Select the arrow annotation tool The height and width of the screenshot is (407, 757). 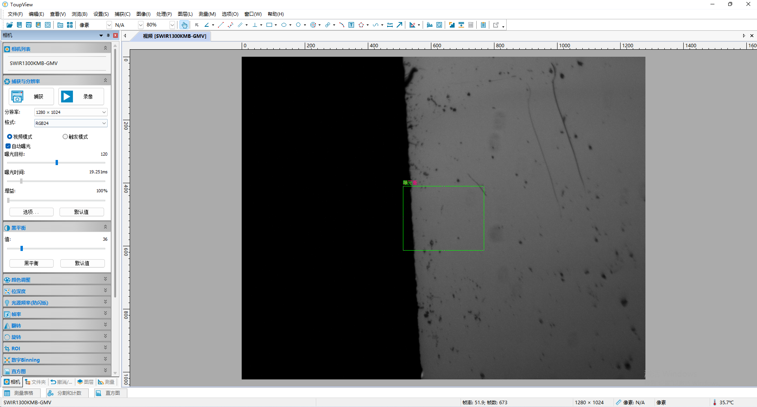tap(399, 25)
